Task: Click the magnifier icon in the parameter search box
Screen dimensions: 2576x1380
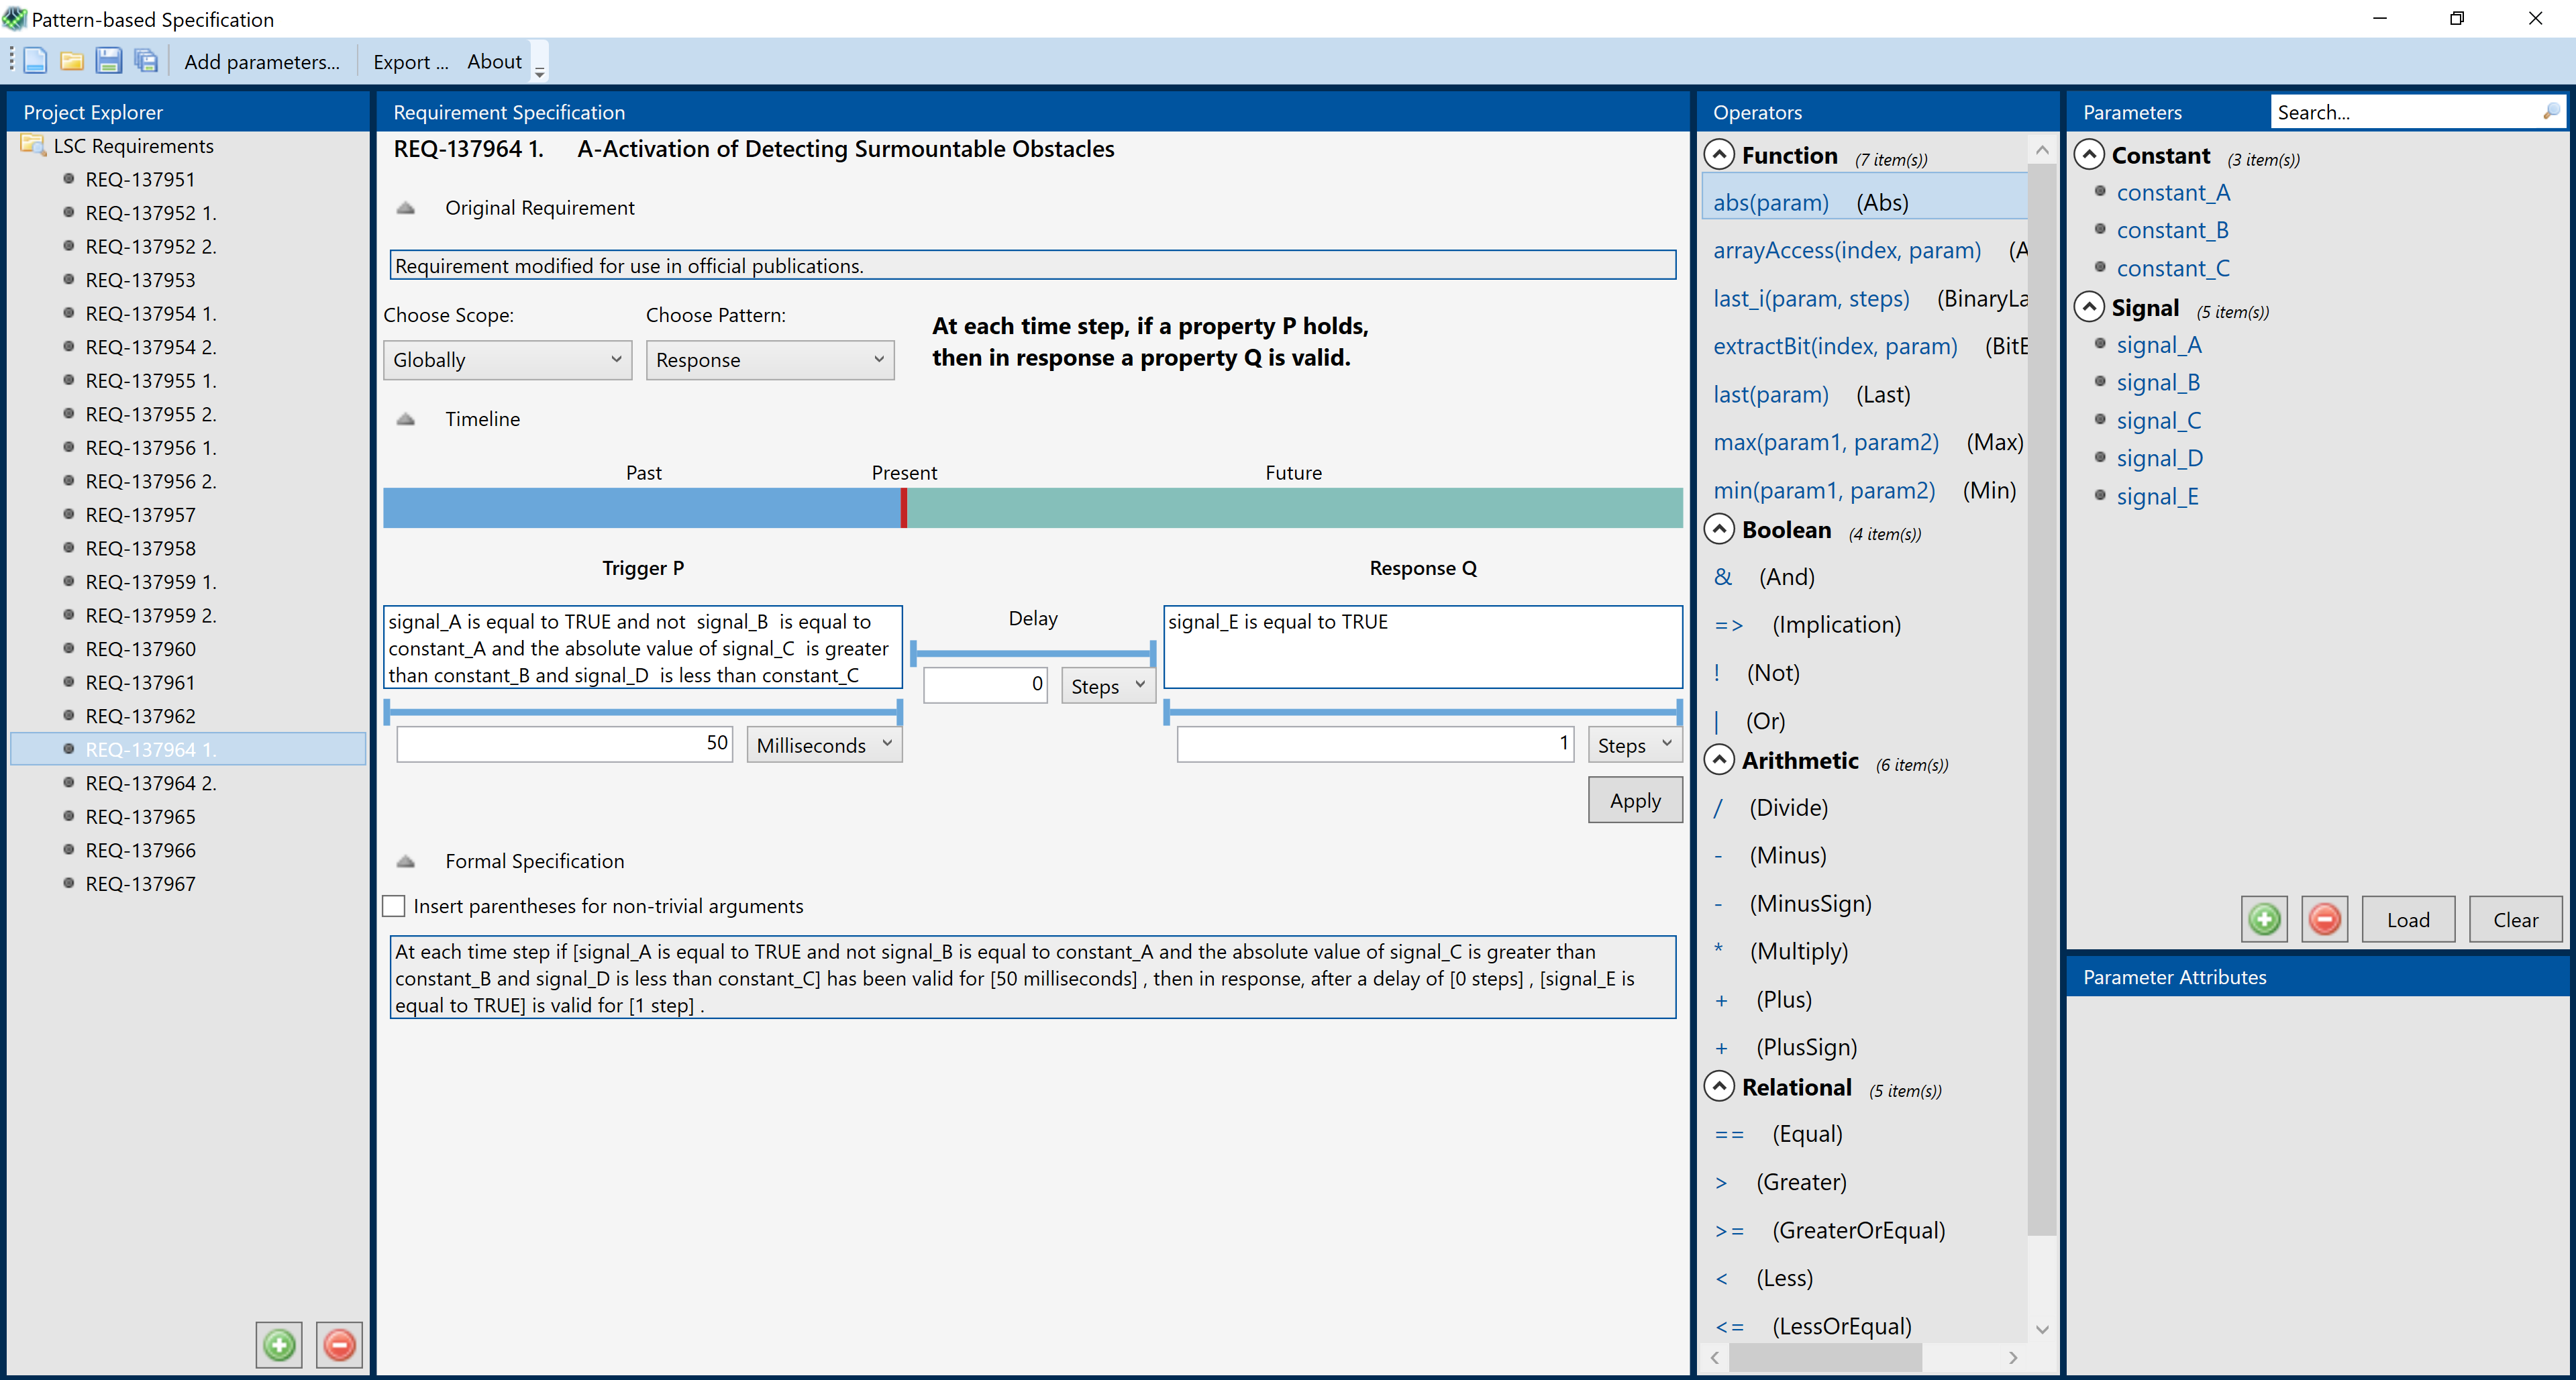Action: tap(2551, 111)
